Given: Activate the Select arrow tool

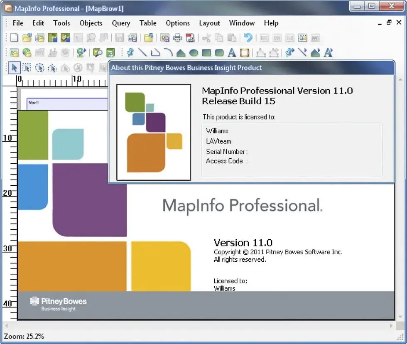Looking at the screenshot, I should pos(14,68).
